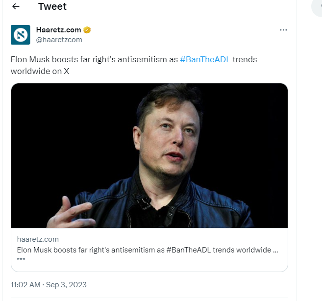Click the gold verified badge

(87, 30)
